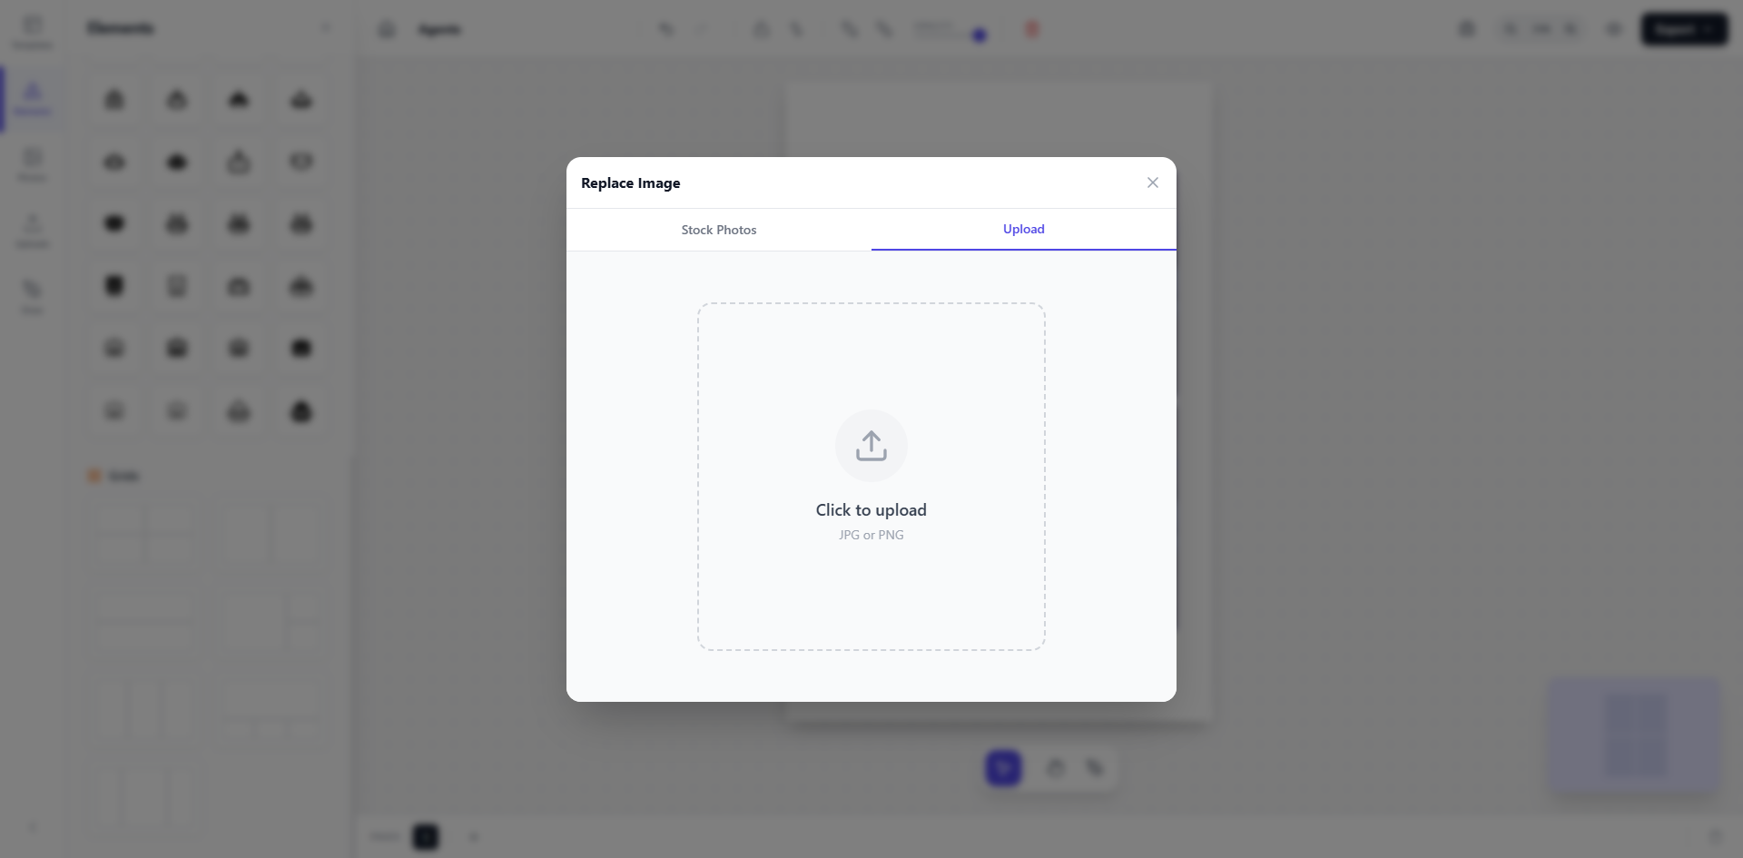The image size is (1743, 858).
Task: Click the 'Replace Image' dialog title
Action: point(631,183)
